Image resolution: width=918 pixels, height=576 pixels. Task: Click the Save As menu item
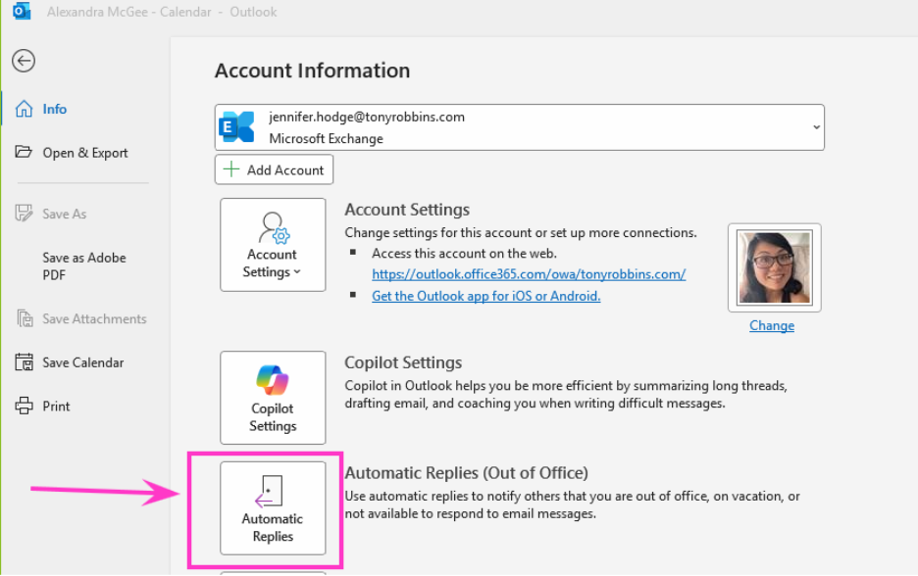[64, 214]
